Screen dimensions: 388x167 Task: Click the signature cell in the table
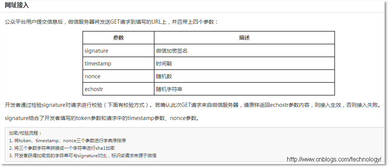click(96, 51)
